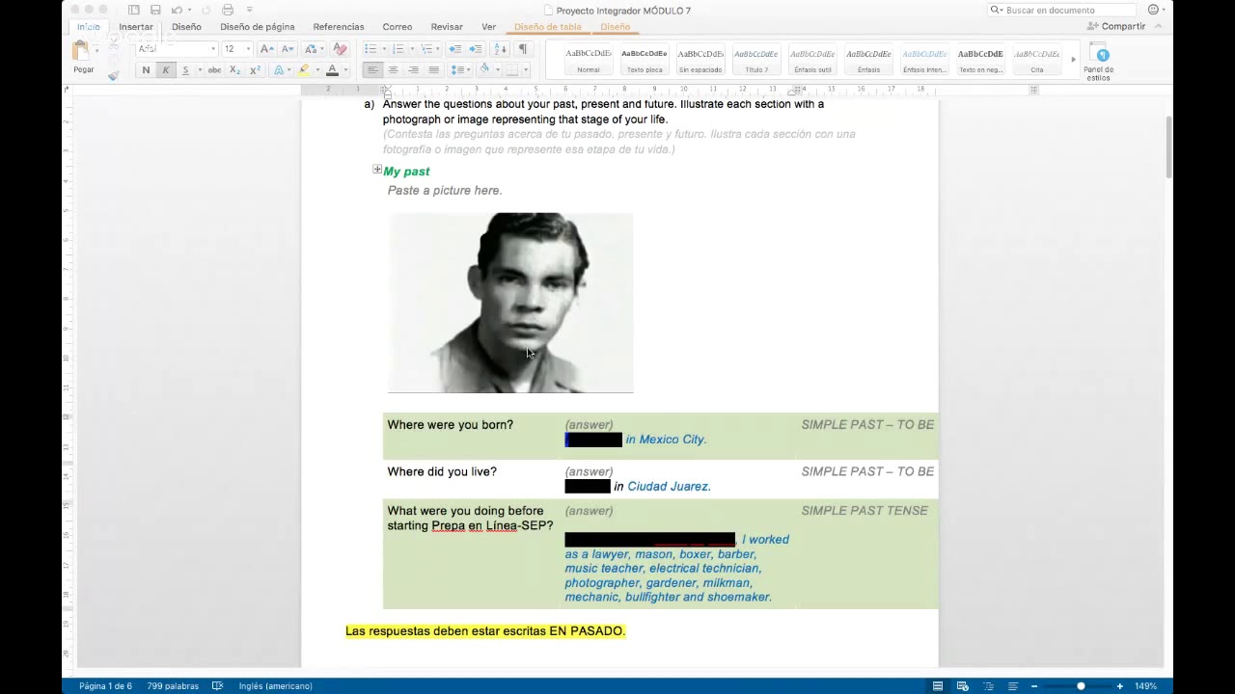
Task: Increase paragraph indent
Action: tap(475, 48)
